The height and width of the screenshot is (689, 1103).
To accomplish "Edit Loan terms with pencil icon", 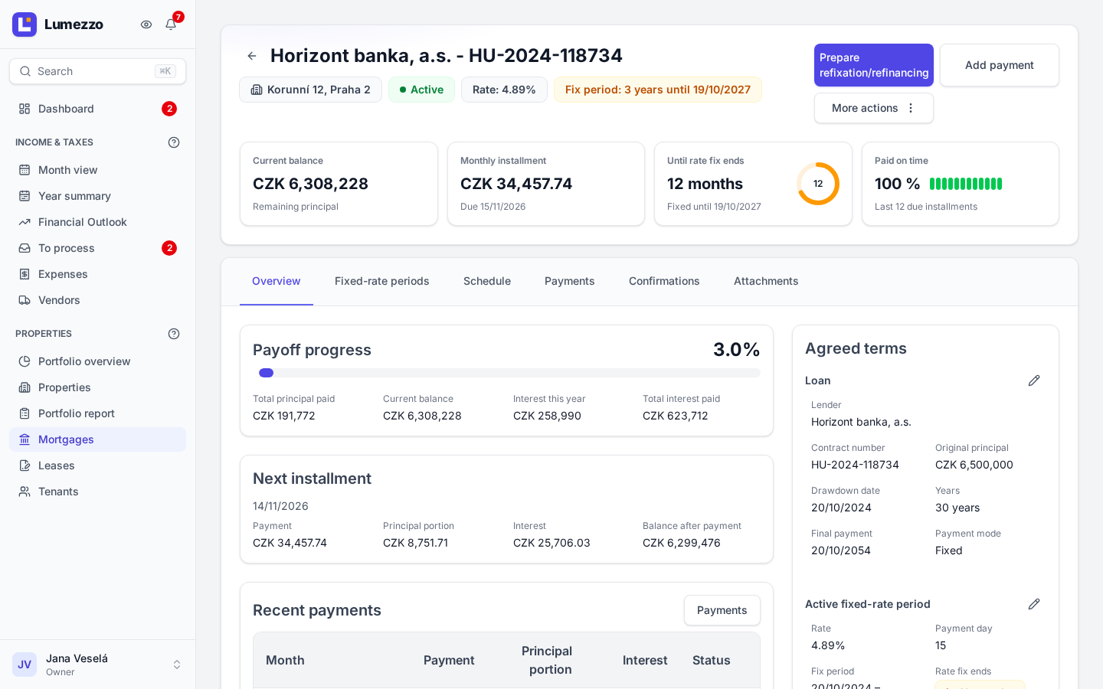I will [1034, 380].
